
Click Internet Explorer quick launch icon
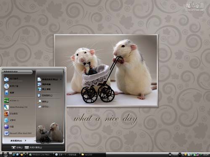[14, 154]
